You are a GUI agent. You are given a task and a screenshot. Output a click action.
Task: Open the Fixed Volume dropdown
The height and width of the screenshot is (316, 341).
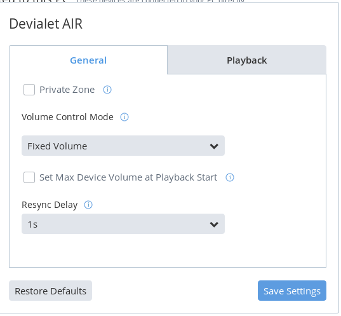pyautogui.click(x=123, y=146)
